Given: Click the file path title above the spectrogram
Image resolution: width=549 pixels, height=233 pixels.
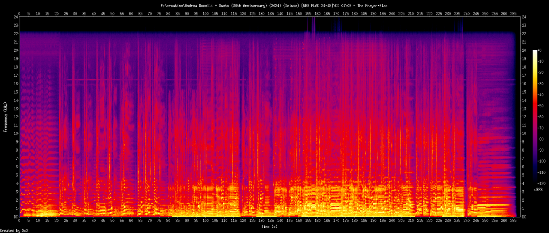Looking at the screenshot, I should [274, 6].
